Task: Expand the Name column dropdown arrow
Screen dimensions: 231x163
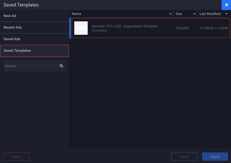Action: tap(170, 14)
